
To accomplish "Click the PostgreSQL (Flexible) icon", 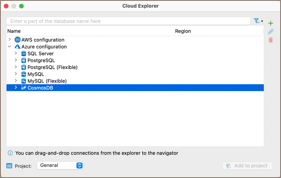I will [x=24, y=67].
